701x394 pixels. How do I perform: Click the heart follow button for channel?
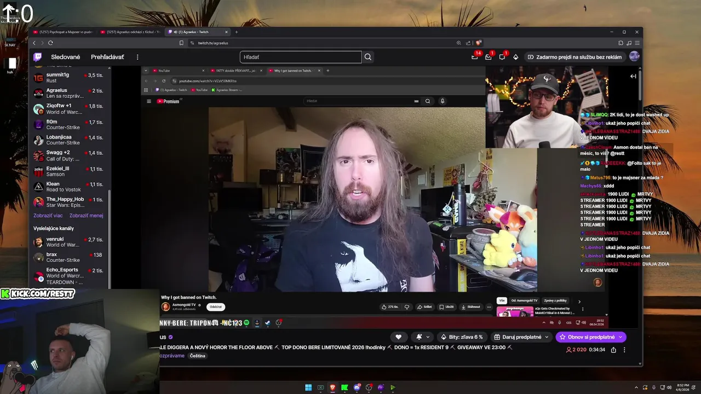399,337
